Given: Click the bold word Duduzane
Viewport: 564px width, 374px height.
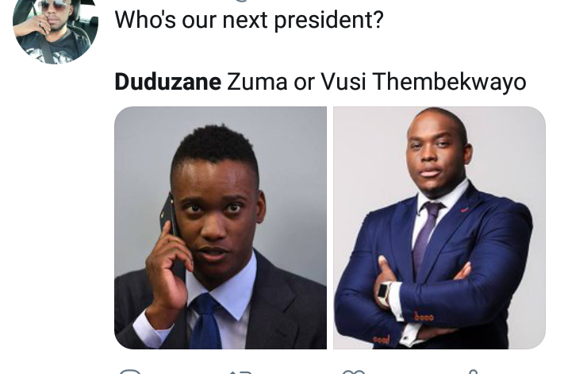Looking at the screenshot, I should tap(167, 82).
